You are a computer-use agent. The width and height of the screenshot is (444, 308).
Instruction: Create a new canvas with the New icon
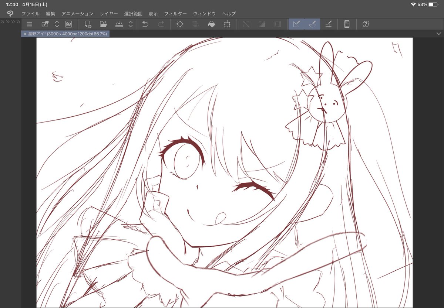point(88,24)
